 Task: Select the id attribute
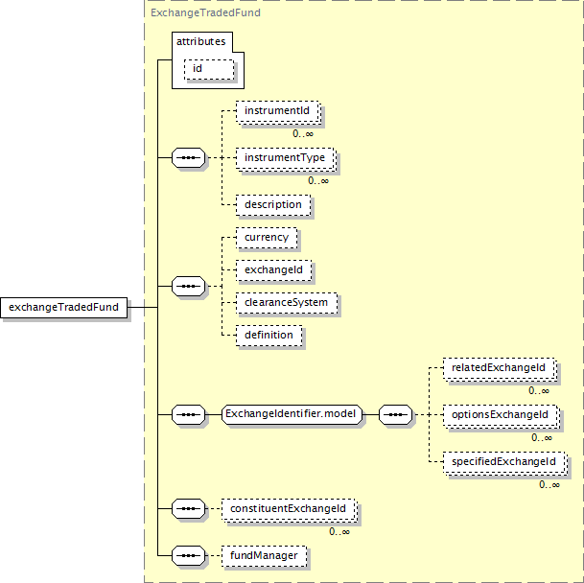(209, 69)
